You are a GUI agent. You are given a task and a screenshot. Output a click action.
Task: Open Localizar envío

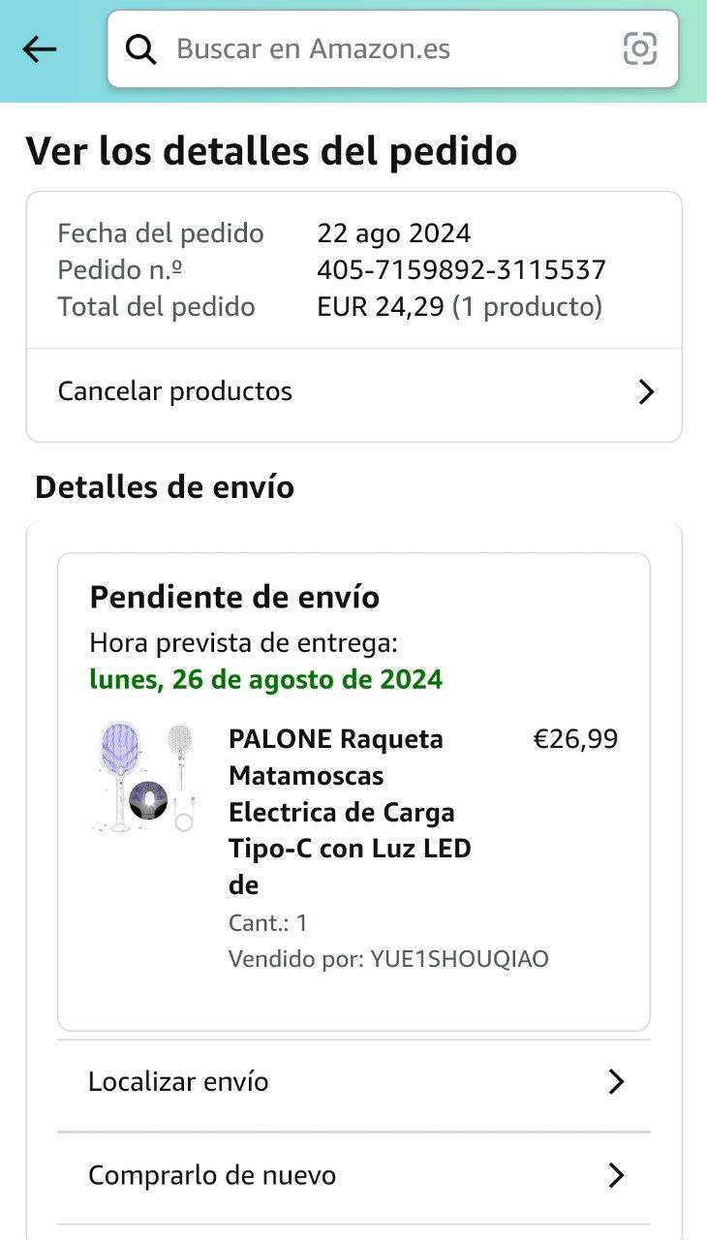pyautogui.click(x=353, y=1081)
